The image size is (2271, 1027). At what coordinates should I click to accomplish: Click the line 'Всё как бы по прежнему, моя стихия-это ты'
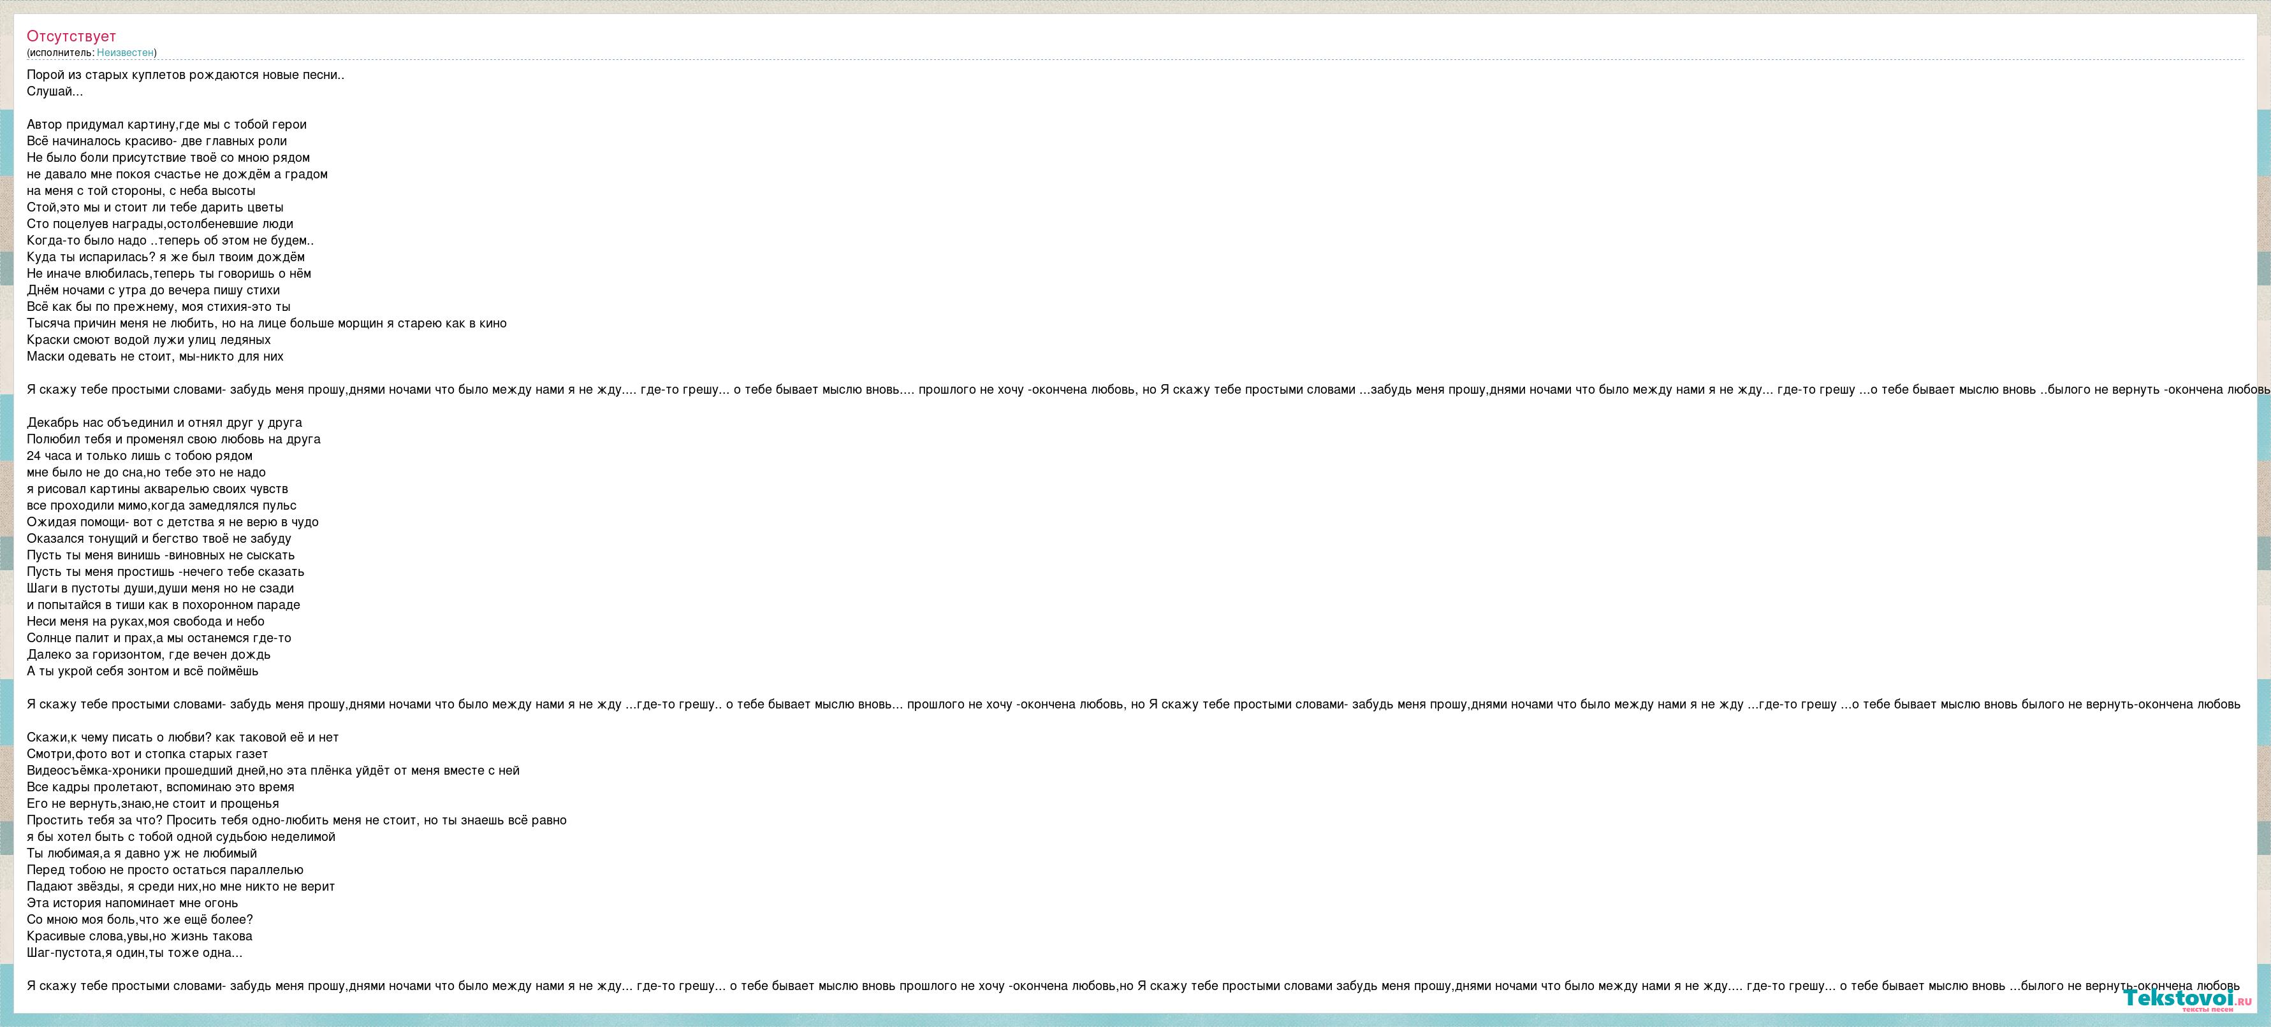159,306
